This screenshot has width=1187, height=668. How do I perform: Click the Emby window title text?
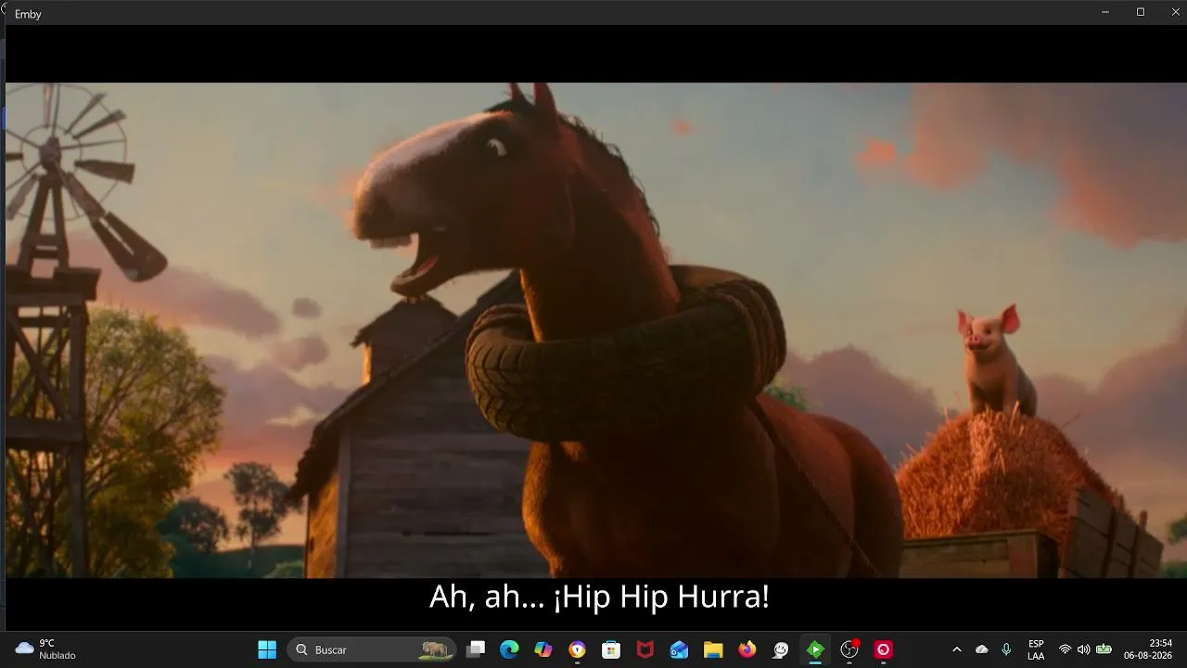point(28,14)
